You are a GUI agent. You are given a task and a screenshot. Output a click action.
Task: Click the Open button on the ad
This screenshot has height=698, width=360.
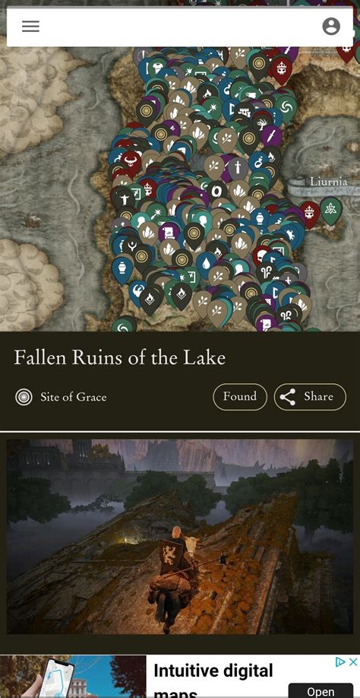(x=321, y=690)
